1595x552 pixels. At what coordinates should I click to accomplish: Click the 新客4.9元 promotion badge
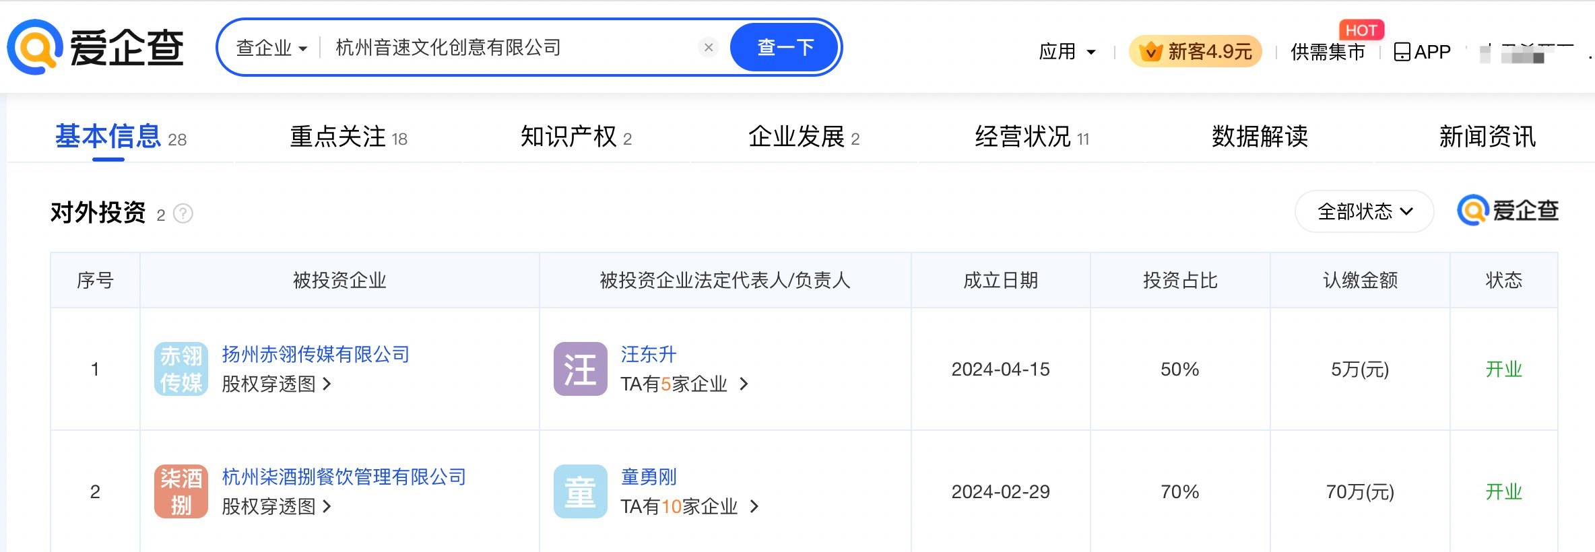tap(1196, 51)
